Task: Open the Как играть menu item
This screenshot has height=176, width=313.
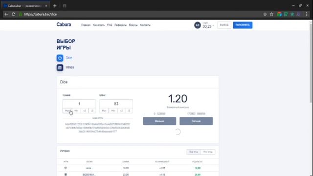Action: click(99, 25)
